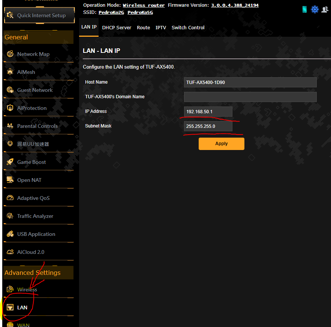Image resolution: width=331 pixels, height=327 pixels.
Task: Click the Network Map globe icon
Action: click(10, 54)
